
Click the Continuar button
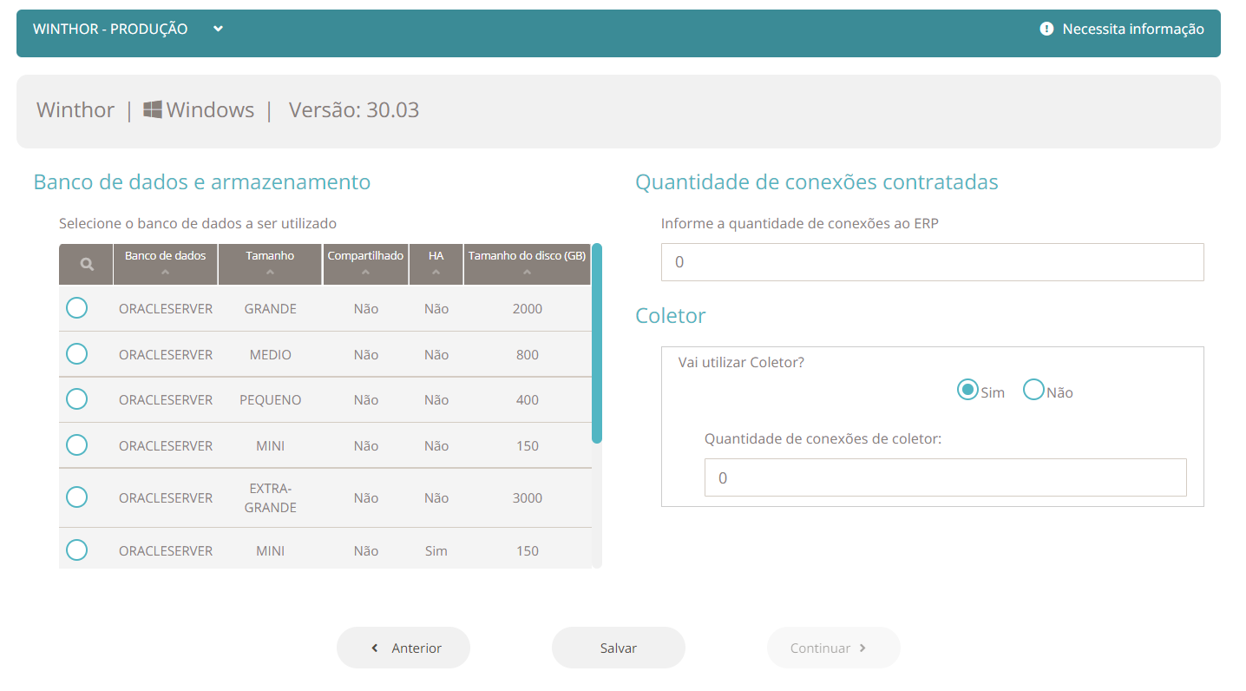834,648
